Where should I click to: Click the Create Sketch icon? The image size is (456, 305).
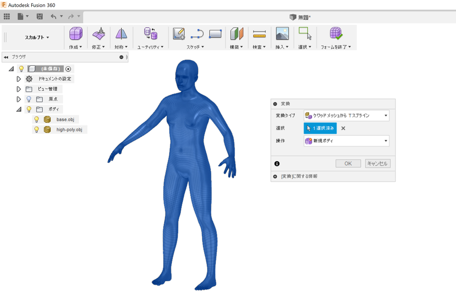tap(179, 34)
